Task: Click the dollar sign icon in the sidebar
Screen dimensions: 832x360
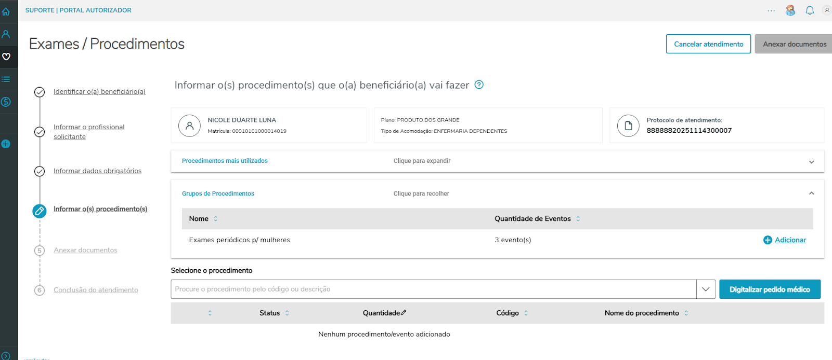Action: click(x=6, y=102)
